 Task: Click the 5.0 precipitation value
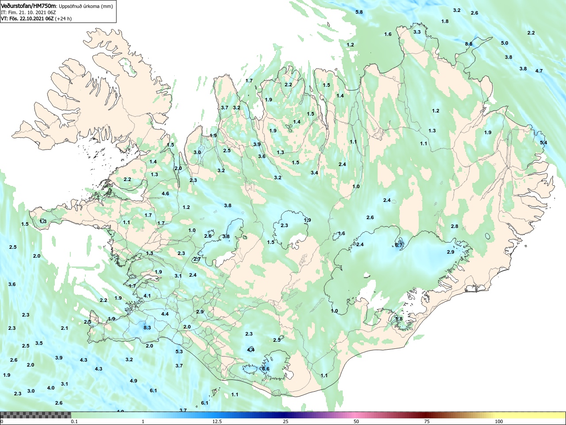tap(505, 43)
